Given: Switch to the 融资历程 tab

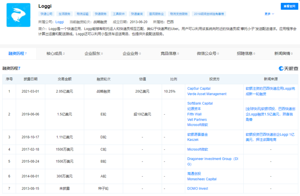Looking at the screenshot, I should 17,54.
